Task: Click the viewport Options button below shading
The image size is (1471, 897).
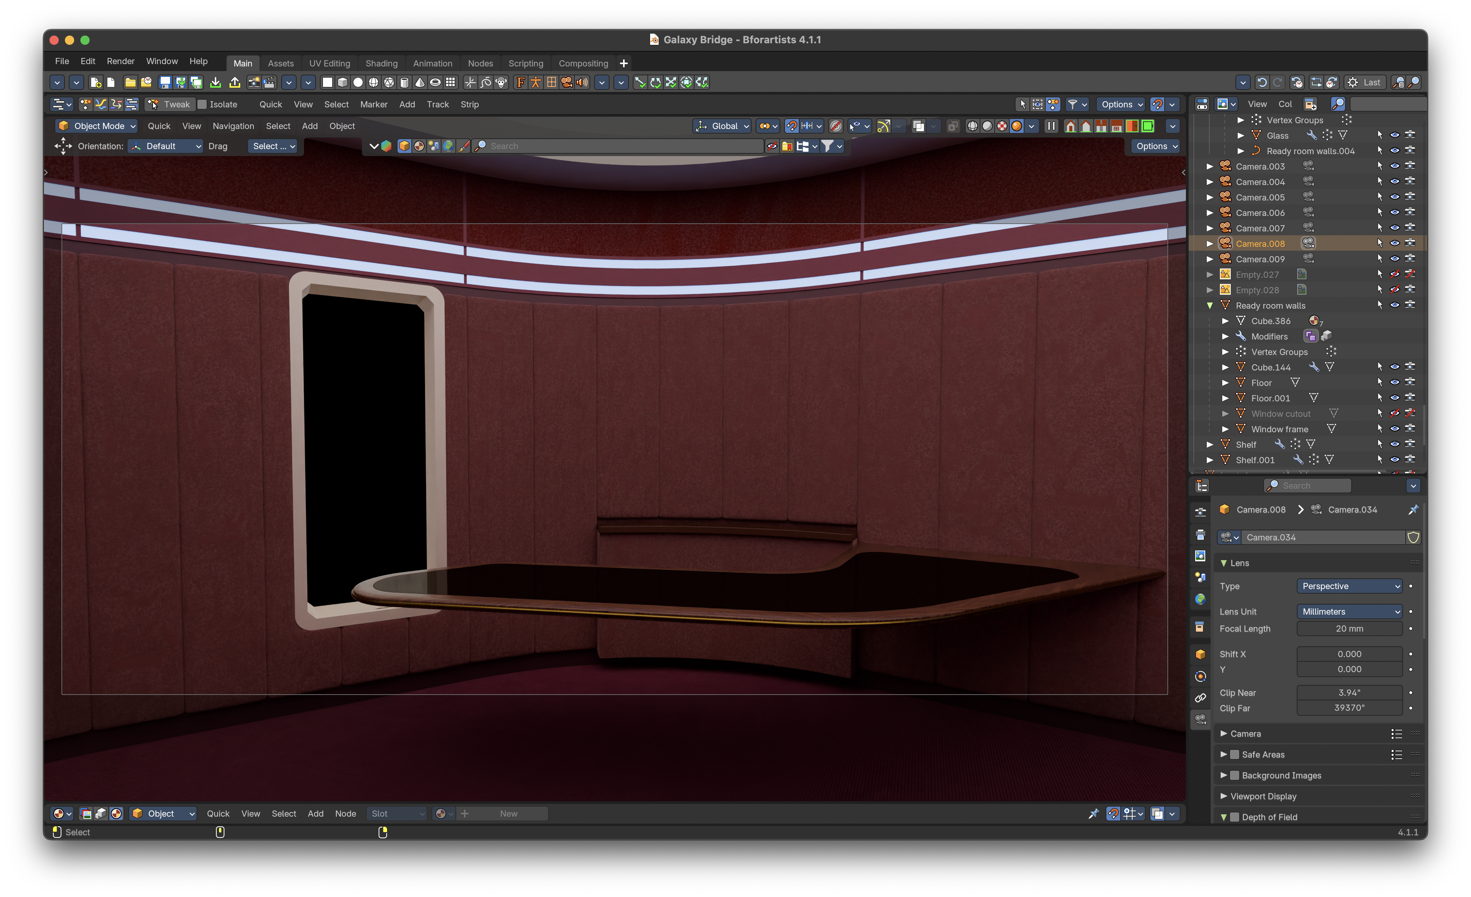Action: point(1155,146)
